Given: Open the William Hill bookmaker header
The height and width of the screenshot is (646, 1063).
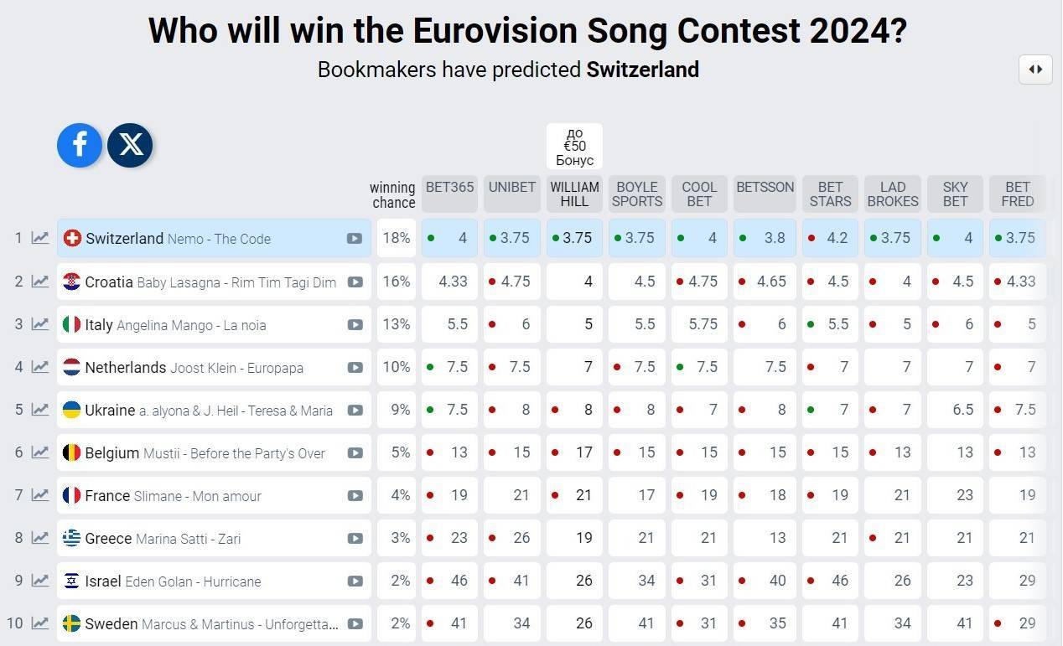Looking at the screenshot, I should 575,194.
